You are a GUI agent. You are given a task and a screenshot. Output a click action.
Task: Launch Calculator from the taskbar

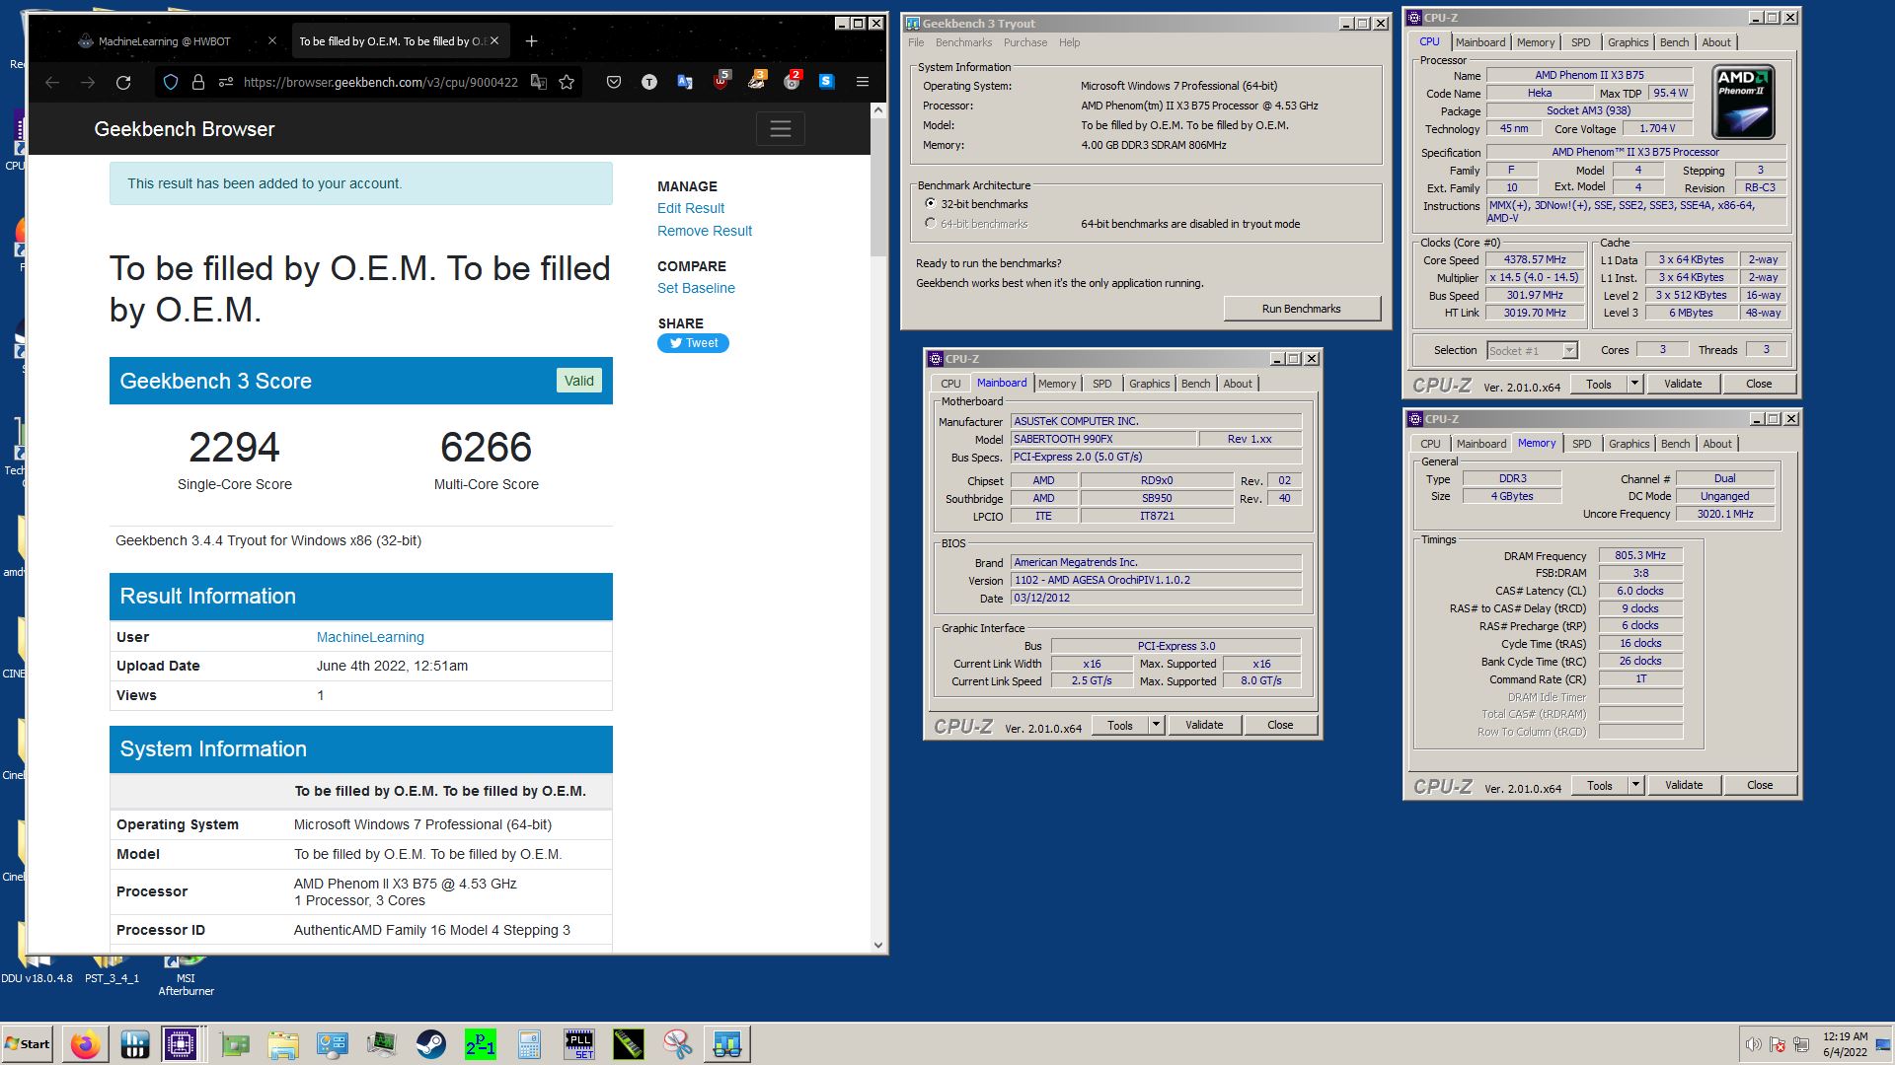click(530, 1044)
